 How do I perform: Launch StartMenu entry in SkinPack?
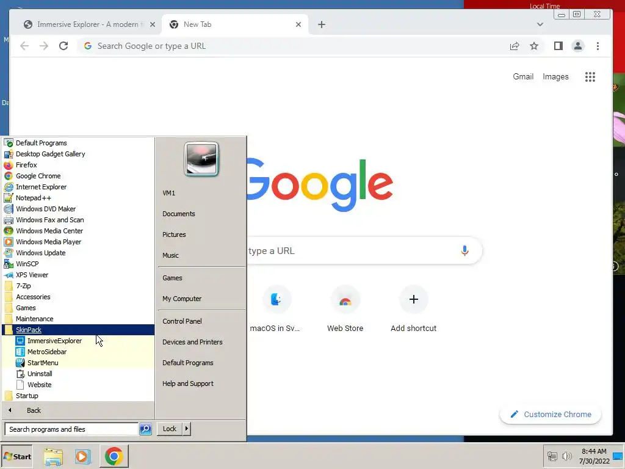click(78, 363)
